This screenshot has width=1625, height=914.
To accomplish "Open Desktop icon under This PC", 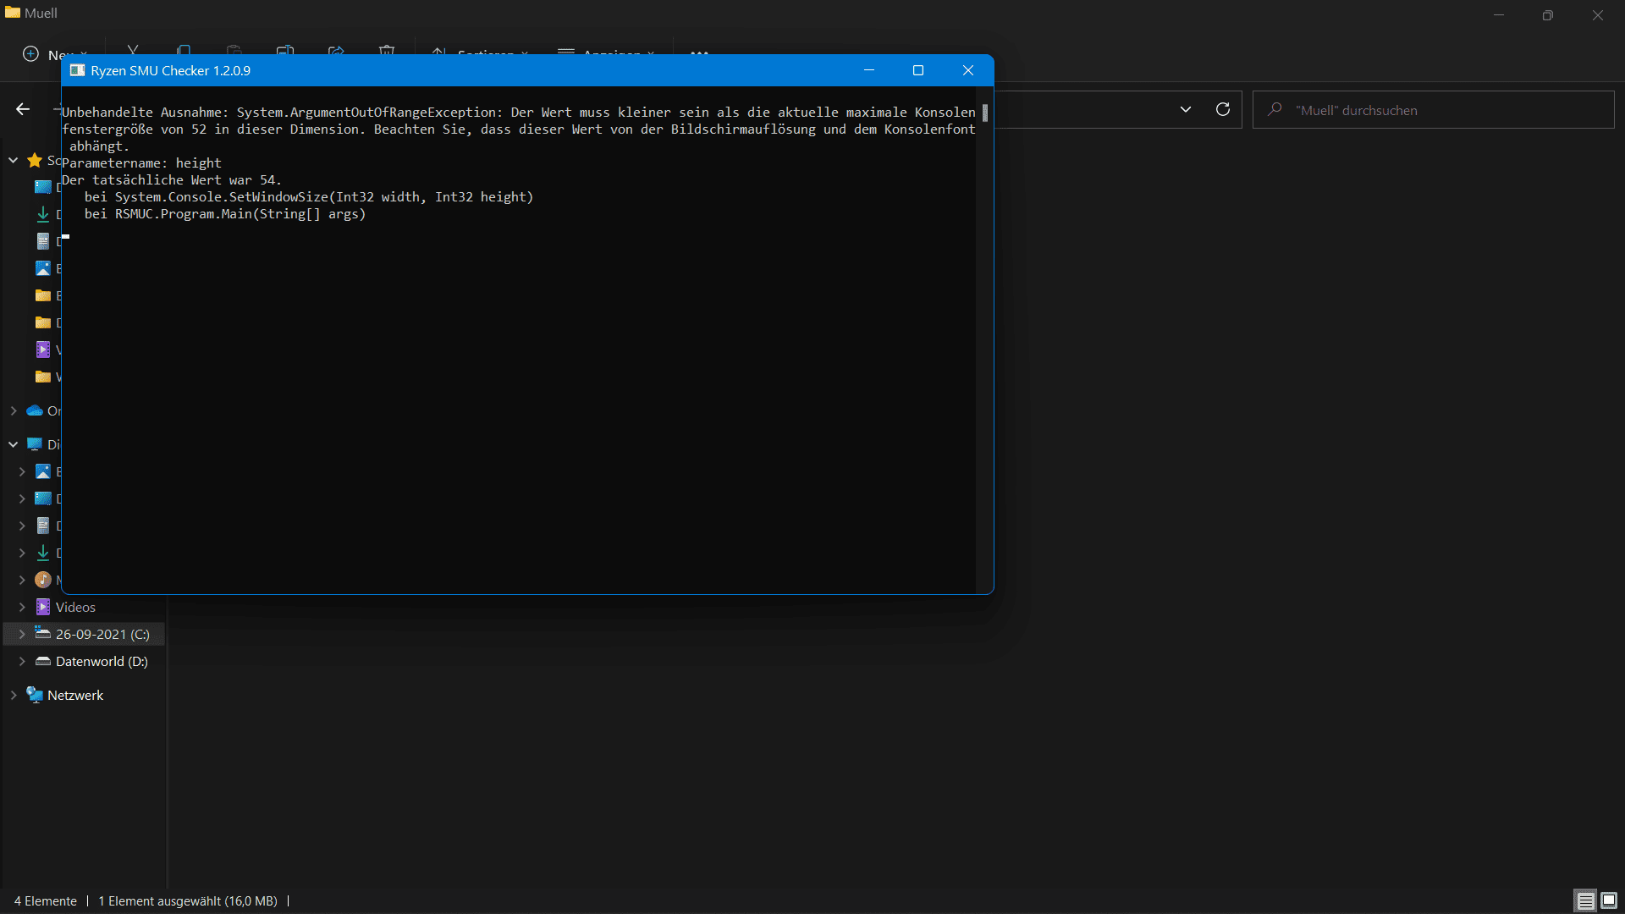I will click(43, 498).
